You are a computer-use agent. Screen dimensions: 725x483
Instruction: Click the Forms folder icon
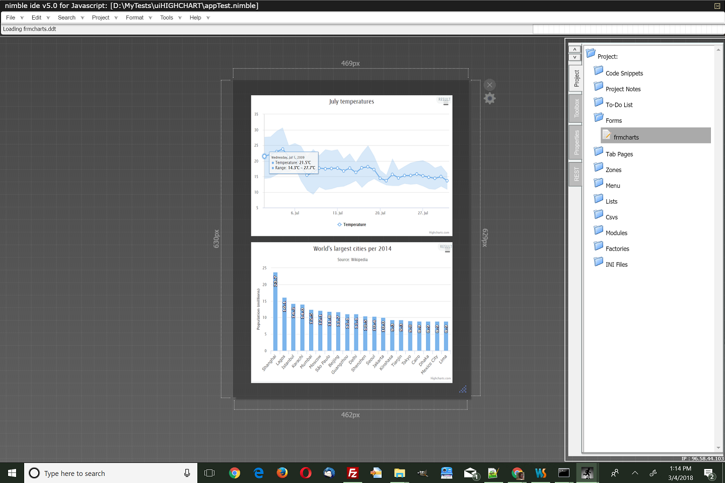(x=599, y=118)
